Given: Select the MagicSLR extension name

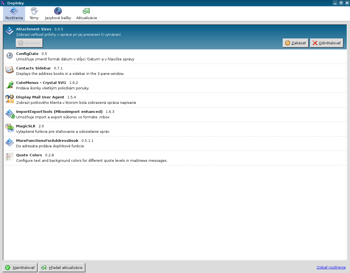Looking at the screenshot, I should (x=26, y=126).
